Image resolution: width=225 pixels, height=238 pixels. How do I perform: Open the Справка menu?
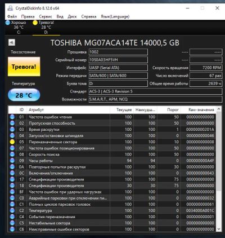coord(89,16)
